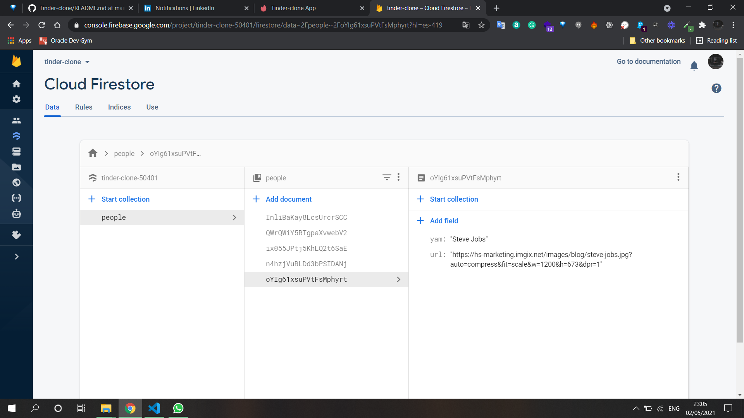744x418 pixels.
Task: Select document InliBaKay8LcsUrcrSCC
Action: 306,218
